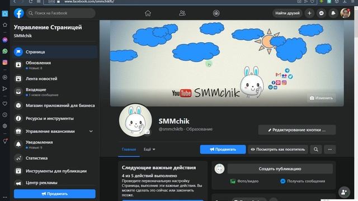Select the Главная tab
The height and width of the screenshot is (201, 358).
pyautogui.click(x=129, y=150)
